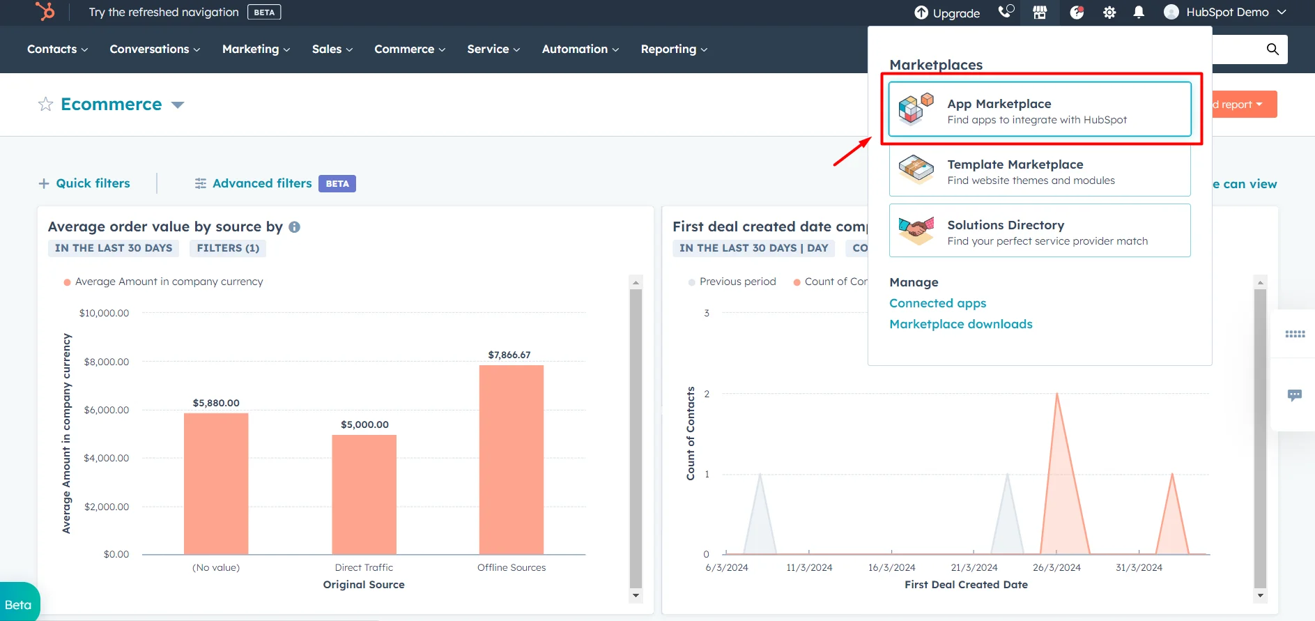Toggle Count of Contacts legend item
The height and width of the screenshot is (621, 1315).
(831, 282)
